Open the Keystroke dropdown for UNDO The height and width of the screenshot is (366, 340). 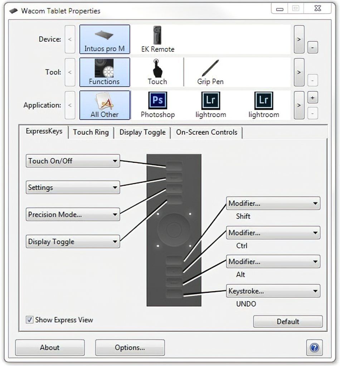pos(273,291)
